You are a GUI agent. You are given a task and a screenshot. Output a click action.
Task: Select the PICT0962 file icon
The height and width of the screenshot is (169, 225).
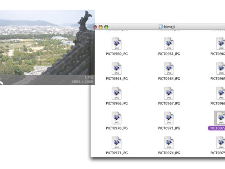[221, 44]
